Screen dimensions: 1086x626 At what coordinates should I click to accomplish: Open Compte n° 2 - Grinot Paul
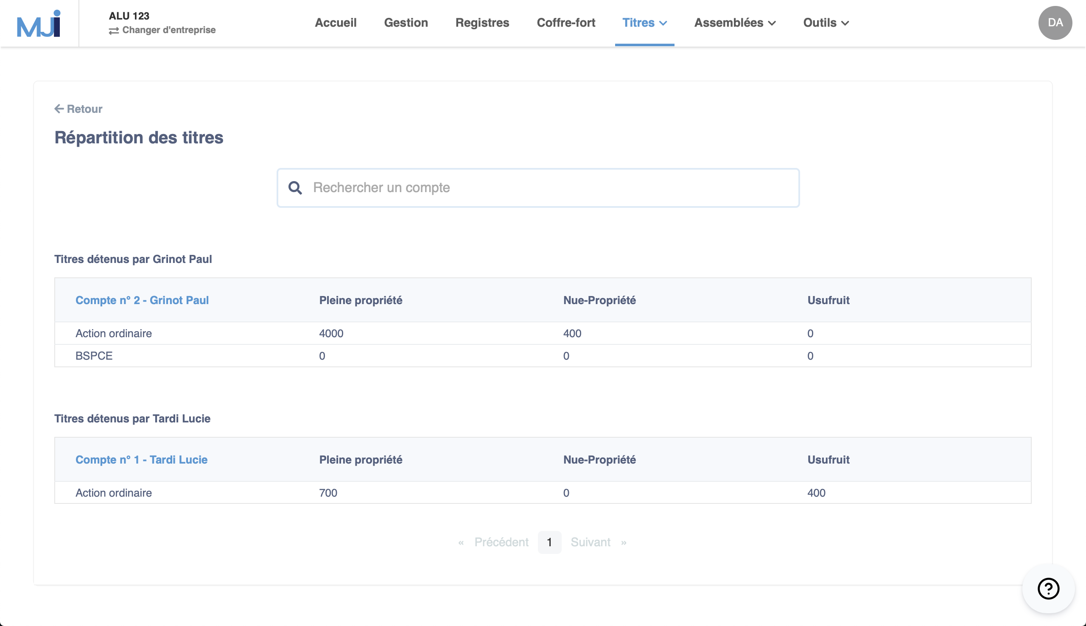click(x=142, y=300)
